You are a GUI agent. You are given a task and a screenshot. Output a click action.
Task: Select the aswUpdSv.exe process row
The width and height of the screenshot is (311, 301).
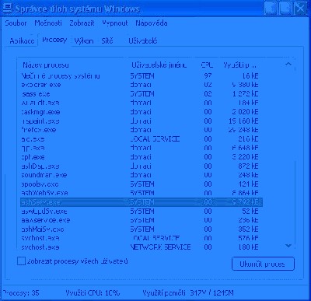142,211
